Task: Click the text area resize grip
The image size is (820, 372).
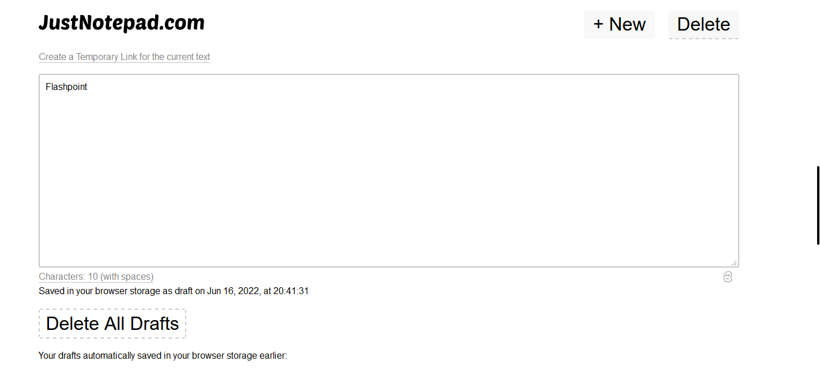Action: (734, 263)
